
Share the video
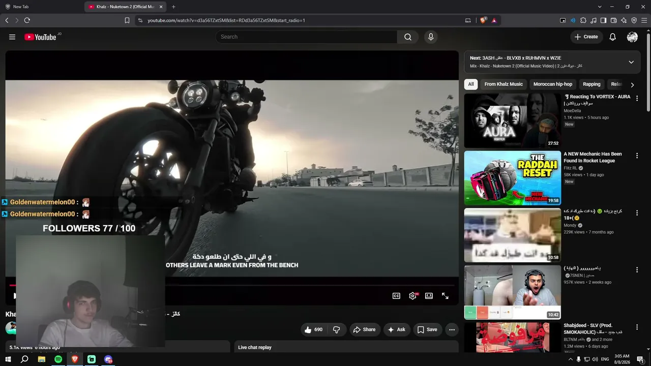(x=364, y=329)
